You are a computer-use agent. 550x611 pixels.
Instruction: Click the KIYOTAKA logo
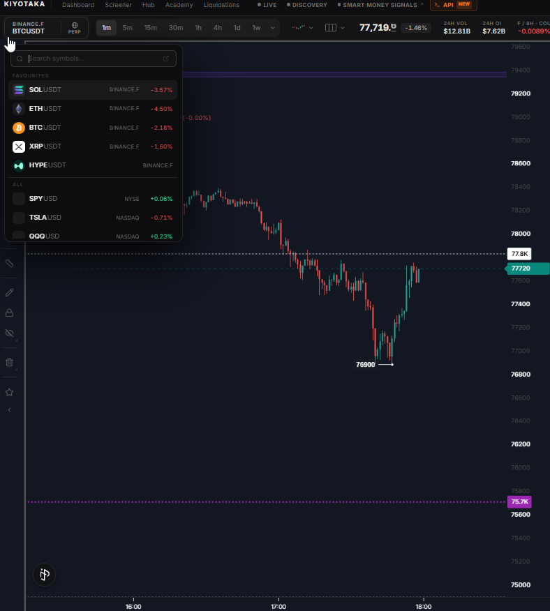click(24, 4)
